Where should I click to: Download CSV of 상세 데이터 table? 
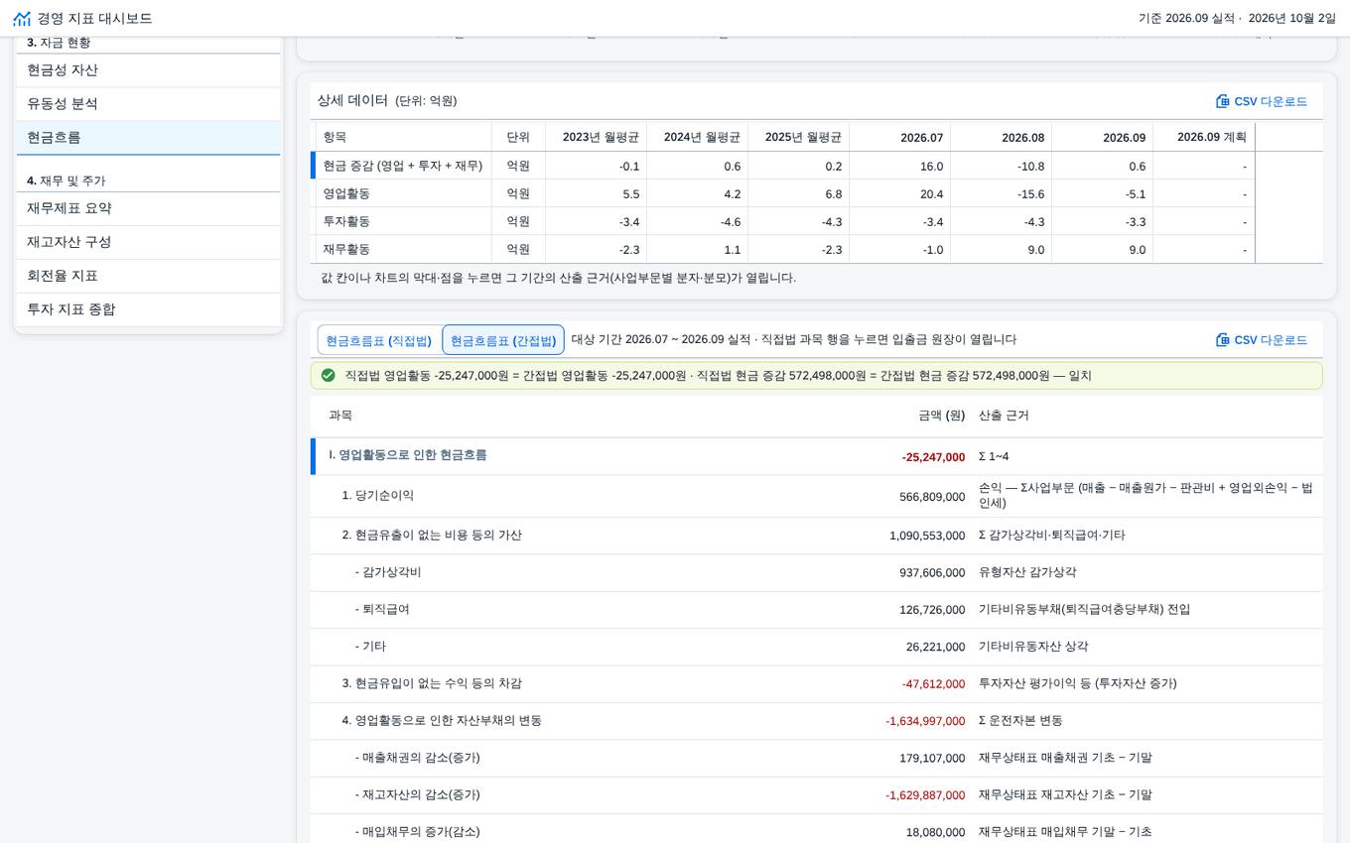[x=1262, y=101]
